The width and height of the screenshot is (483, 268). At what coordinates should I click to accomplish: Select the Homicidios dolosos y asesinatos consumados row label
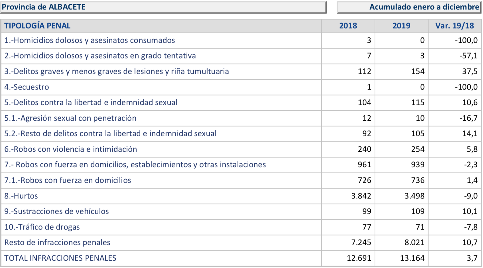90,40
